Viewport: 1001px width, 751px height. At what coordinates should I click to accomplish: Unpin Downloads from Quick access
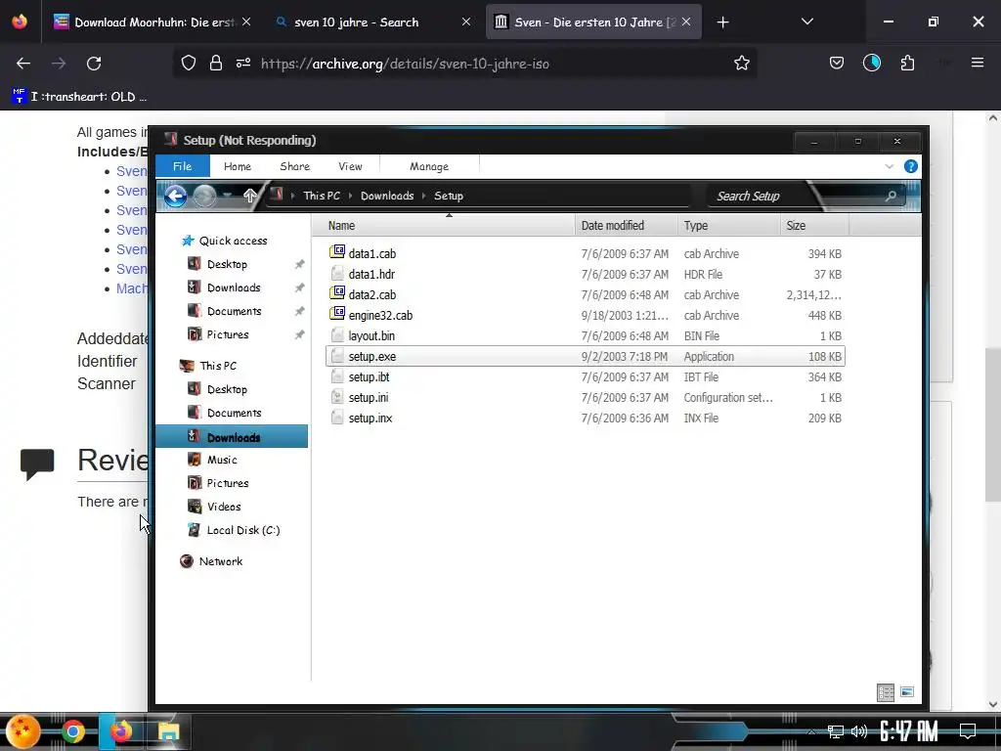299,288
